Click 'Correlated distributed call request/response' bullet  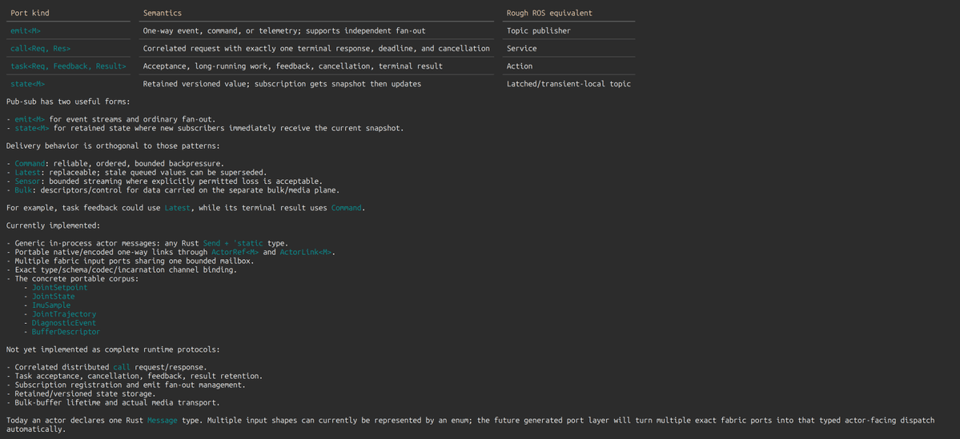point(106,368)
